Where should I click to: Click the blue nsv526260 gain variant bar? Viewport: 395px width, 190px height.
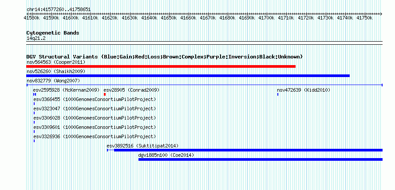pyautogui.click(x=188, y=76)
